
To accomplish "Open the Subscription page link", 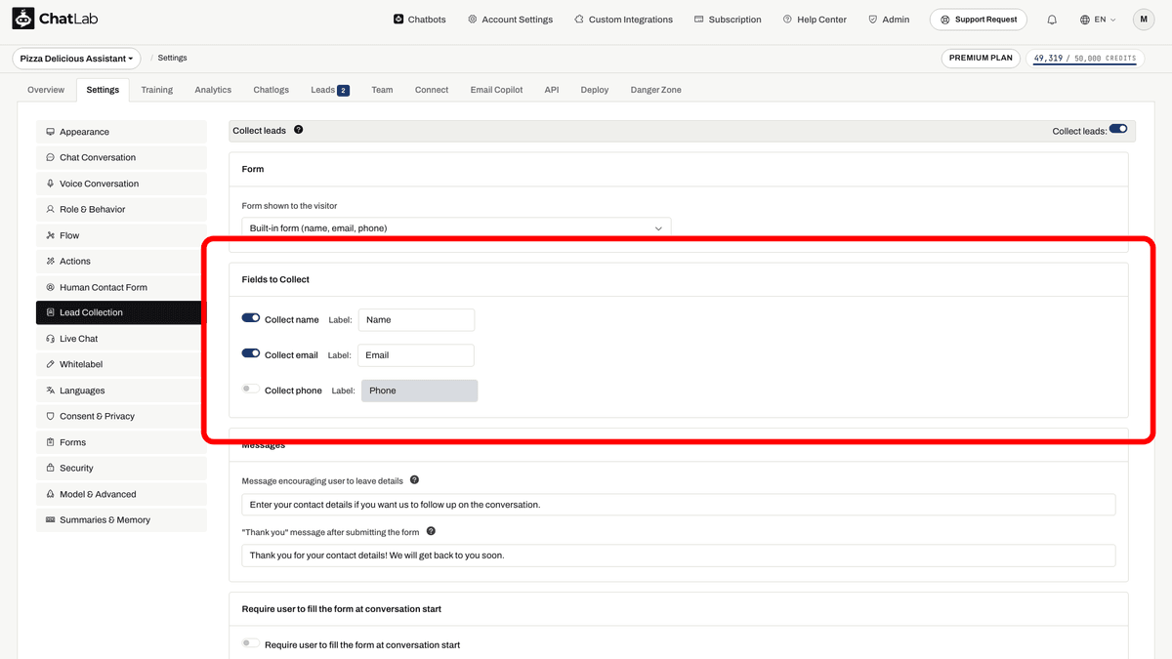I will pos(728,20).
